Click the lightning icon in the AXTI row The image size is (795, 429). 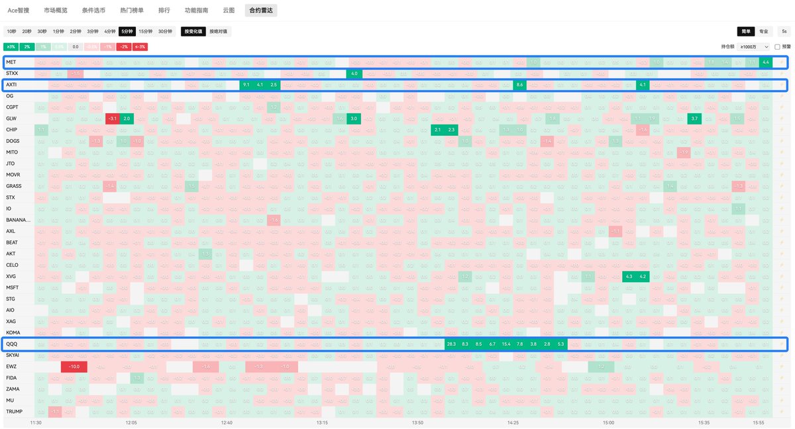(x=782, y=85)
